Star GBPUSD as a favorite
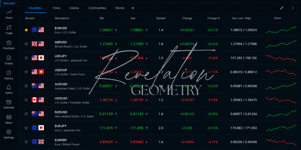Viewport: 301px width, 150px height. coord(26,44)
